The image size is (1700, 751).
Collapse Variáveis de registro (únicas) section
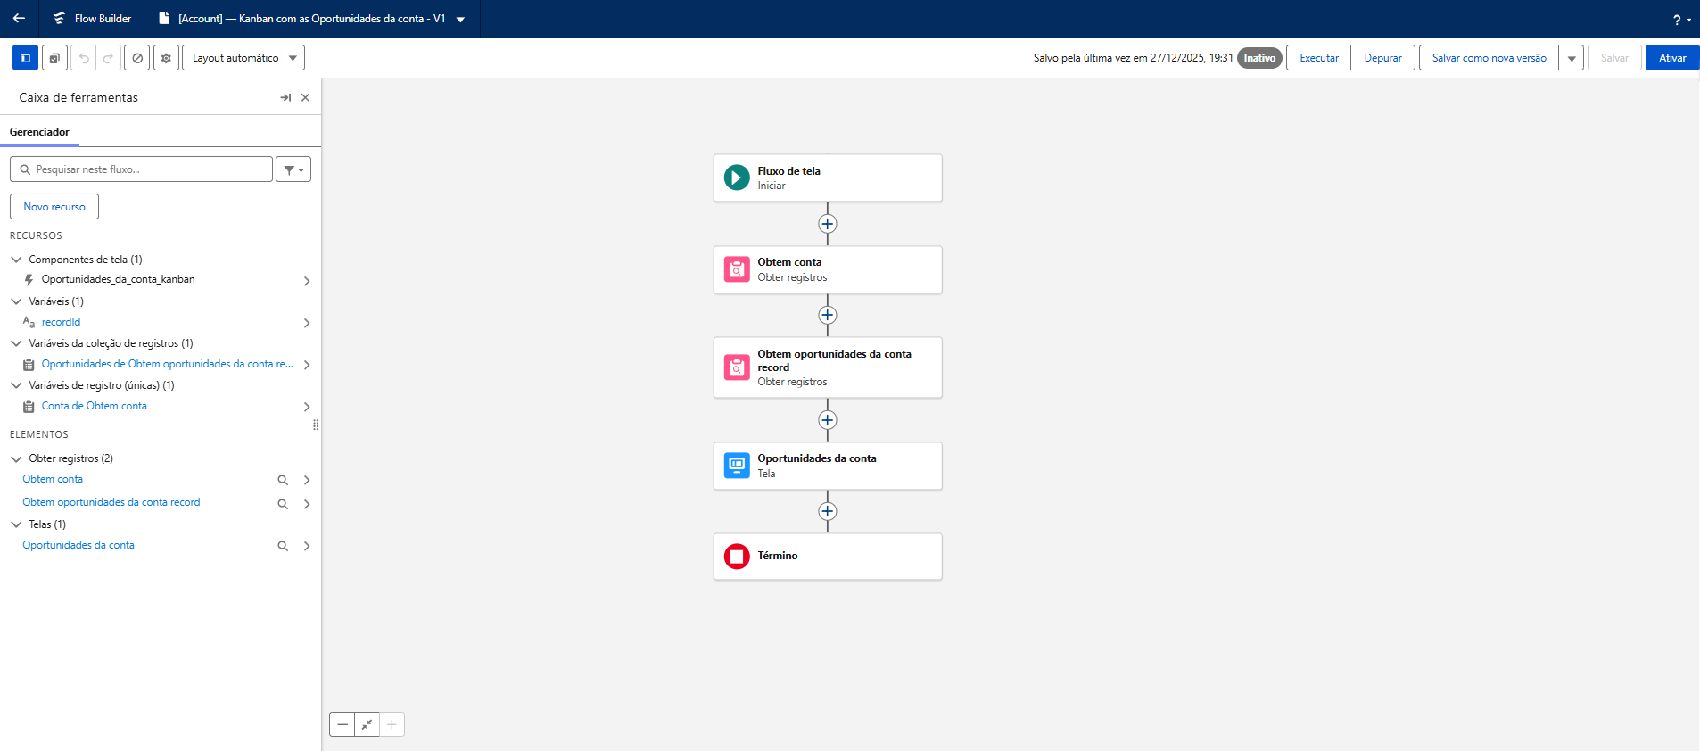pyautogui.click(x=16, y=385)
